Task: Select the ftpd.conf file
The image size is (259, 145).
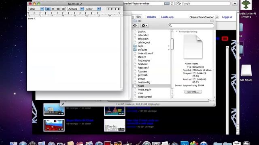Action: [x=143, y=68]
